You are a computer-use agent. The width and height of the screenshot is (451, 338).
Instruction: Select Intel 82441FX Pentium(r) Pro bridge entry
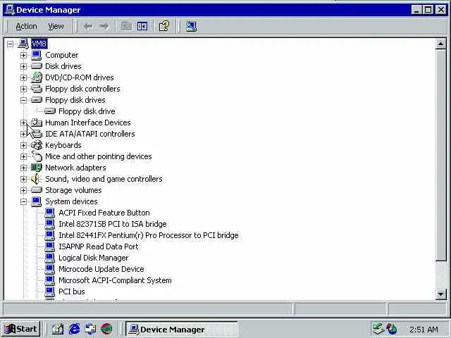(149, 235)
